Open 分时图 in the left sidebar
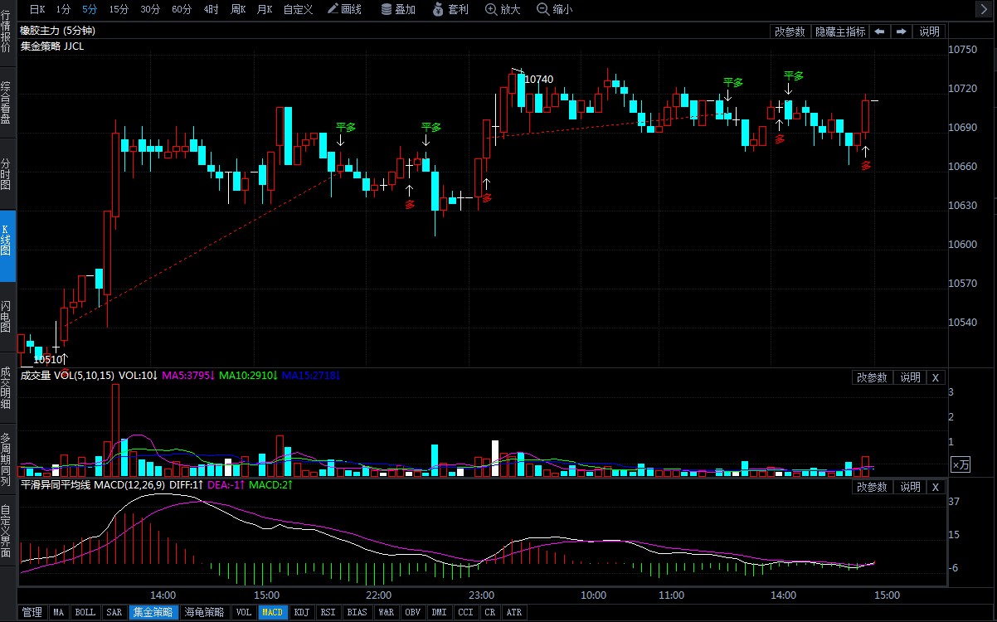 click(x=7, y=174)
